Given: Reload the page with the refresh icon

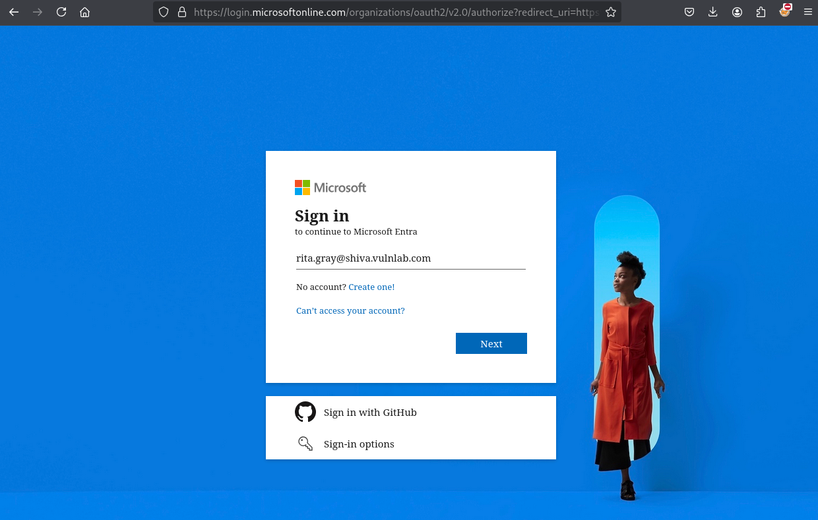Looking at the screenshot, I should [61, 12].
